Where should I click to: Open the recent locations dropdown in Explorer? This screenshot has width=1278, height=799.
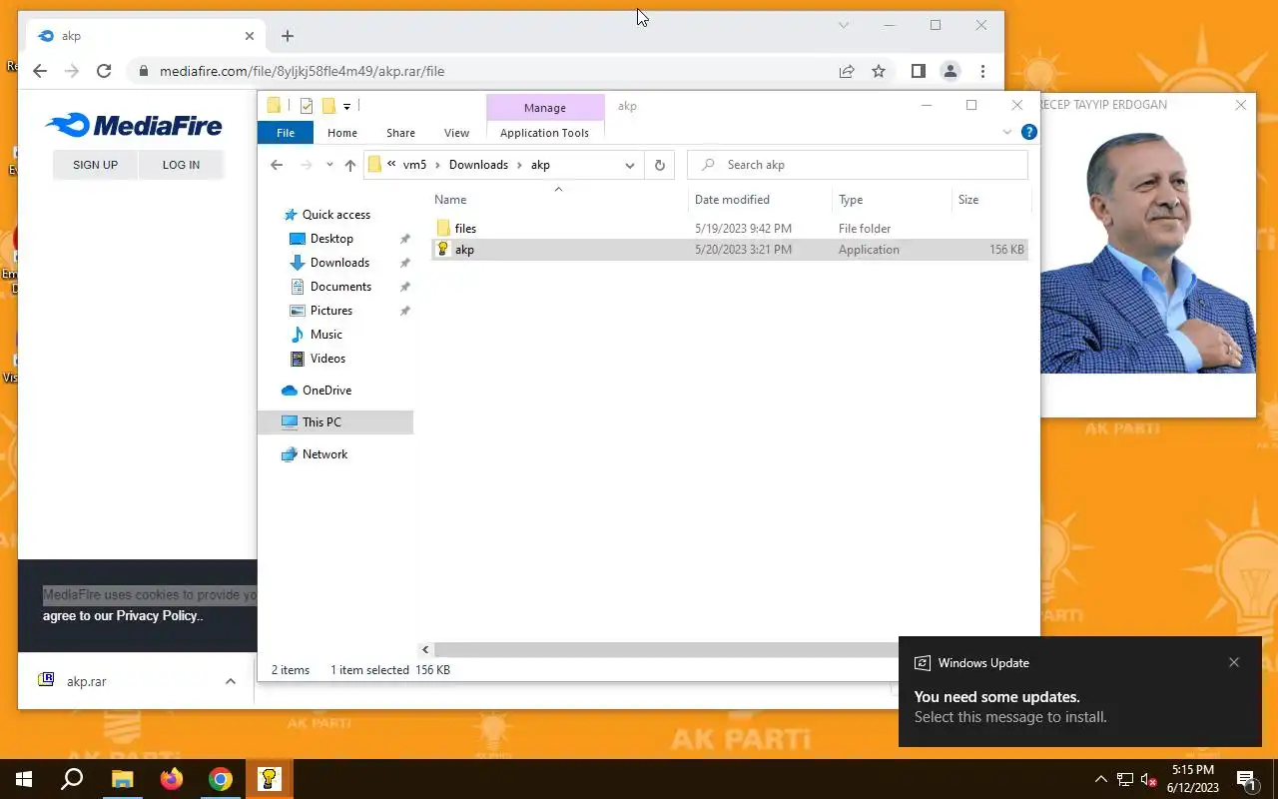click(x=329, y=165)
